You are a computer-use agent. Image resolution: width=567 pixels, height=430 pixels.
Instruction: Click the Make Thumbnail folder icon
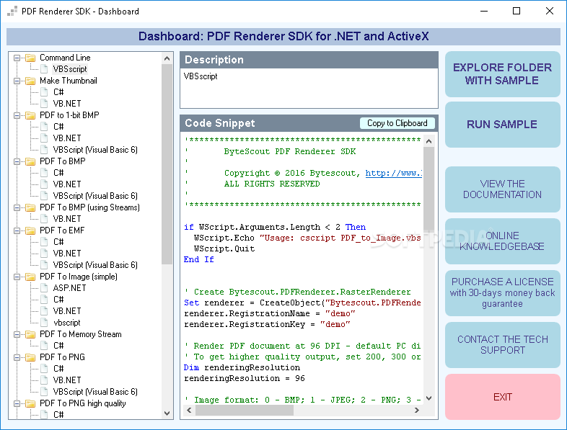[x=30, y=81]
